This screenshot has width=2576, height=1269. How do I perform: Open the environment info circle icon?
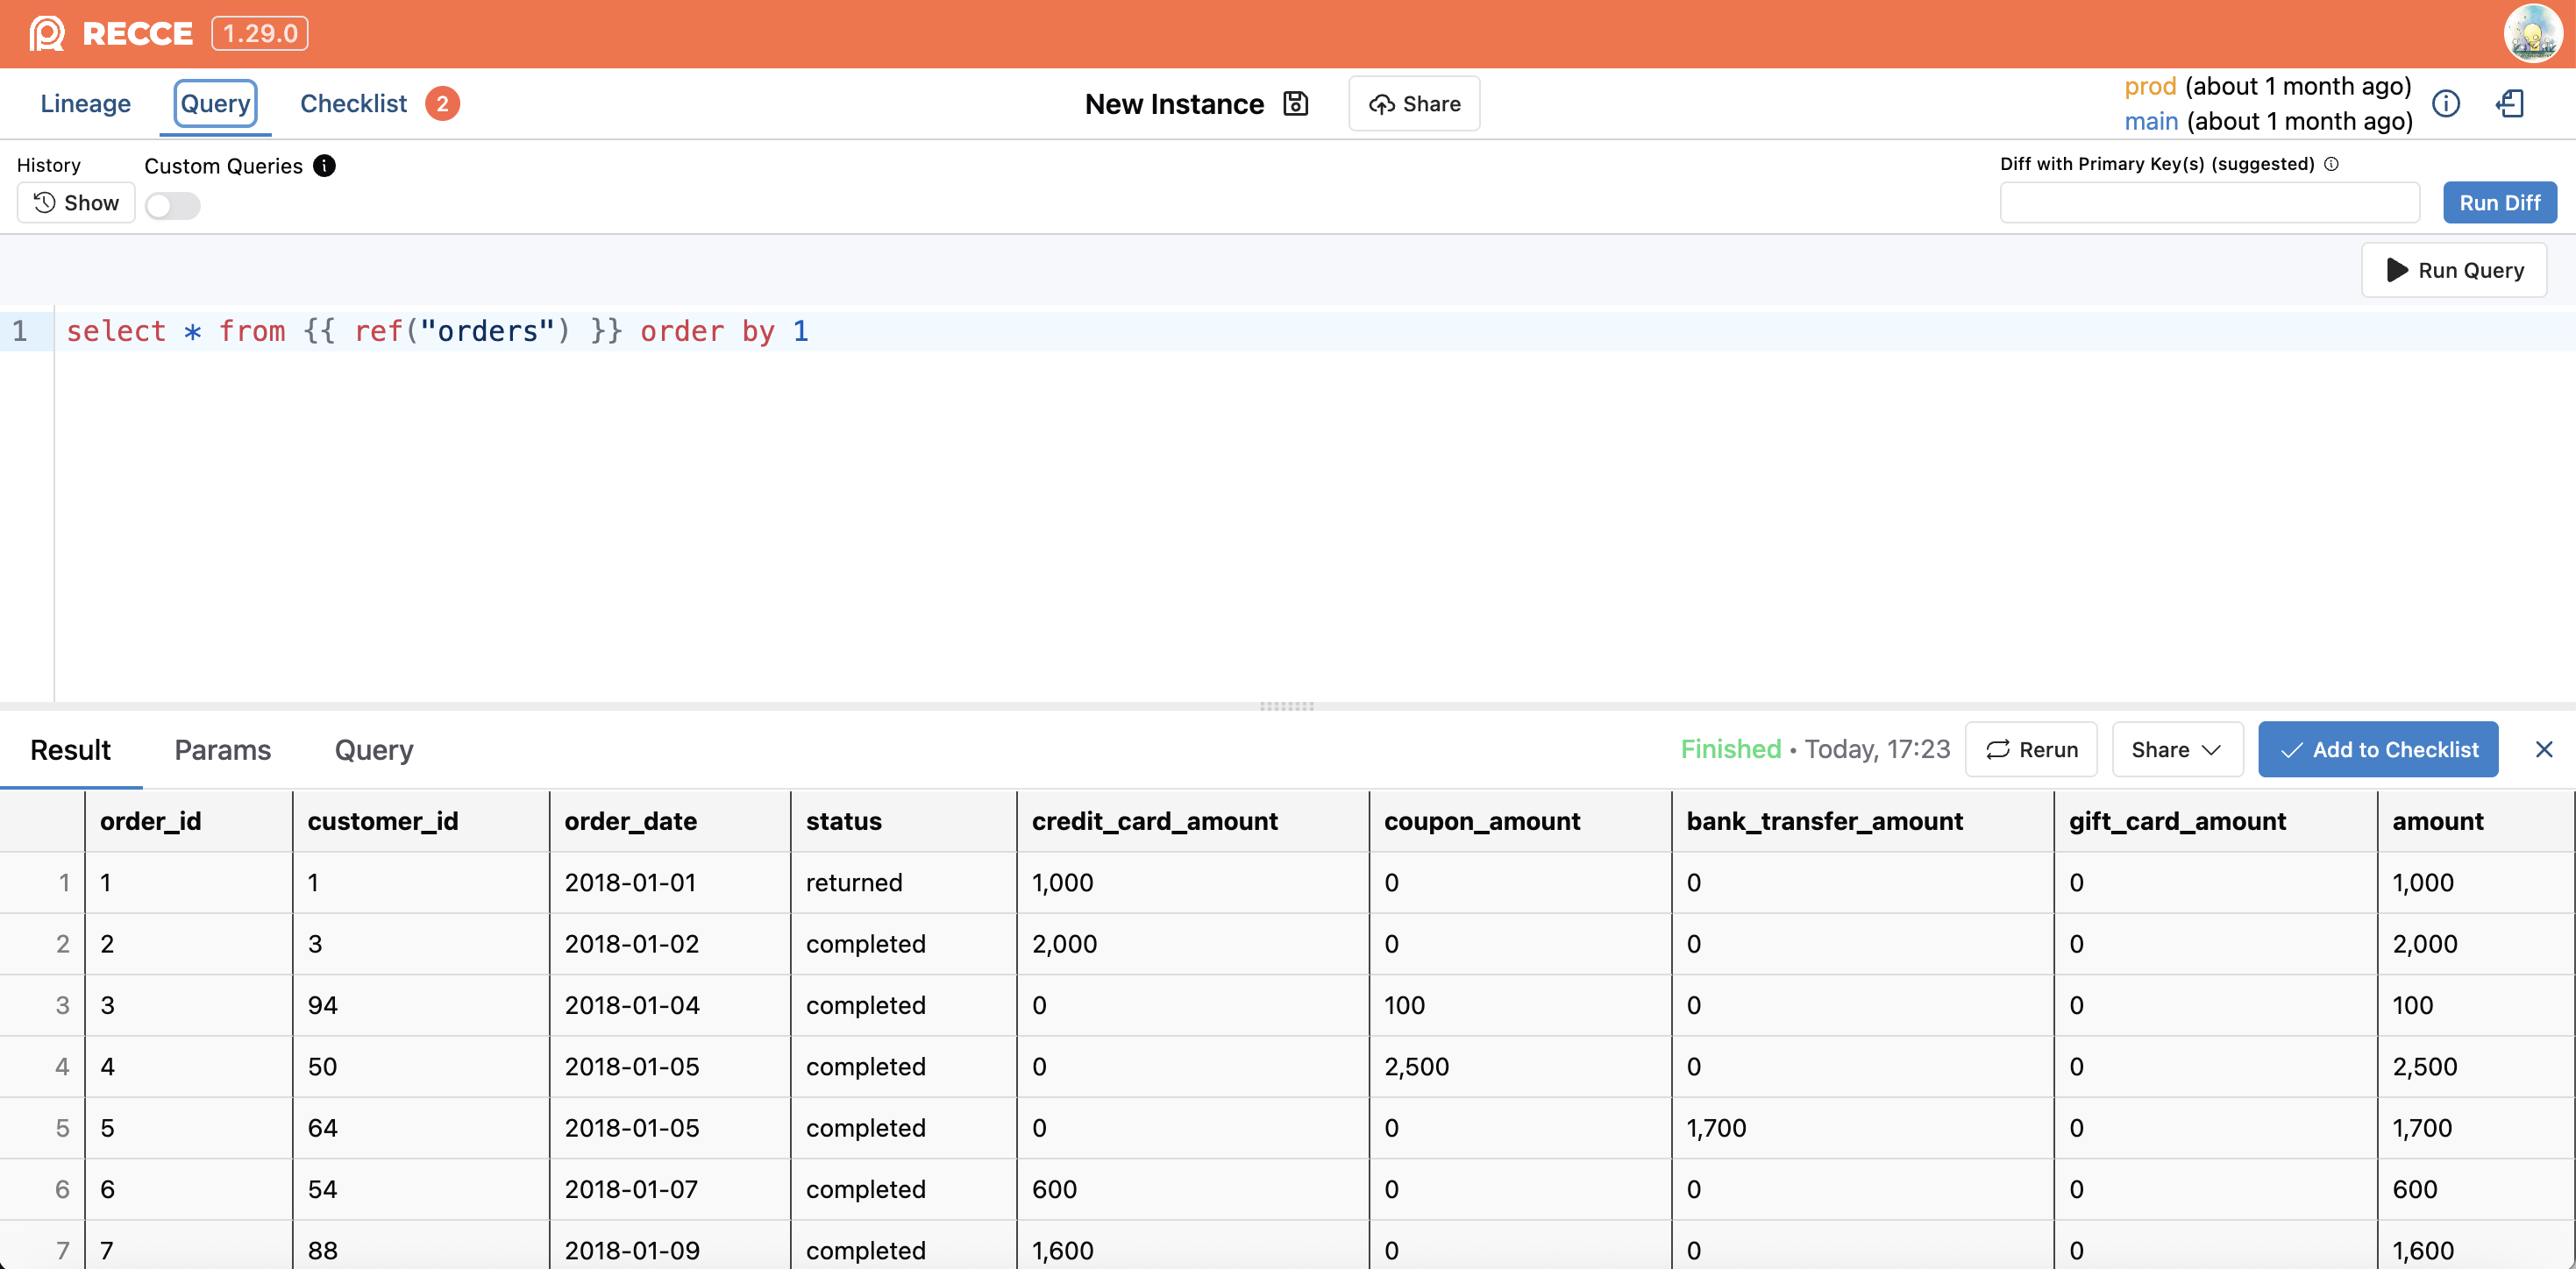[2446, 104]
